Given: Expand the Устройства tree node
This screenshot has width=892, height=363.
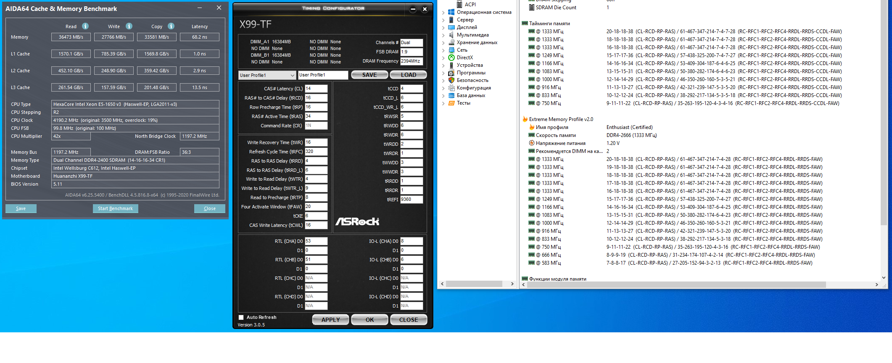Looking at the screenshot, I should coord(443,66).
